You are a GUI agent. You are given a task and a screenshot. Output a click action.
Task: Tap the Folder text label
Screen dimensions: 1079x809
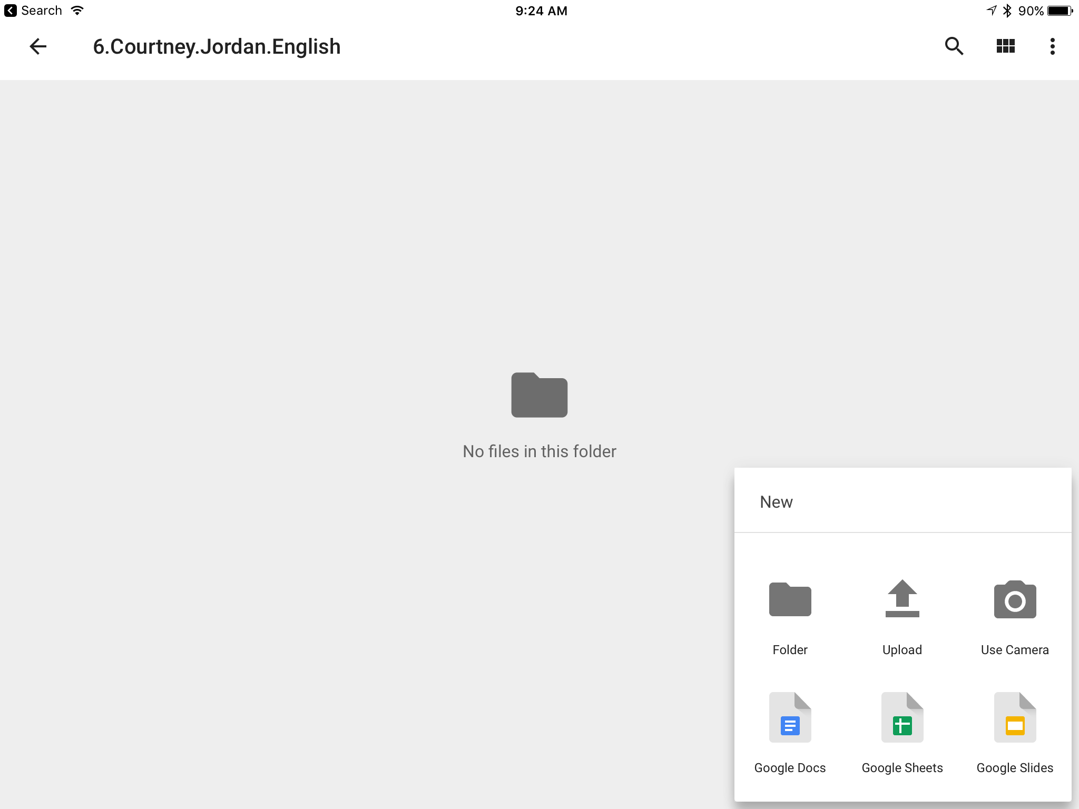(x=790, y=650)
